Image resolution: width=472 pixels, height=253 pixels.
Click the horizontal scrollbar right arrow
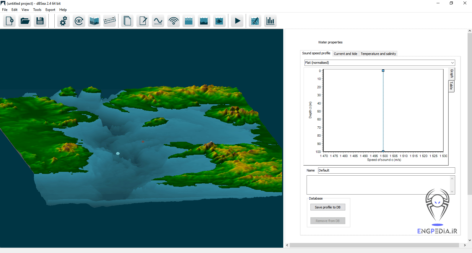pos(465,245)
